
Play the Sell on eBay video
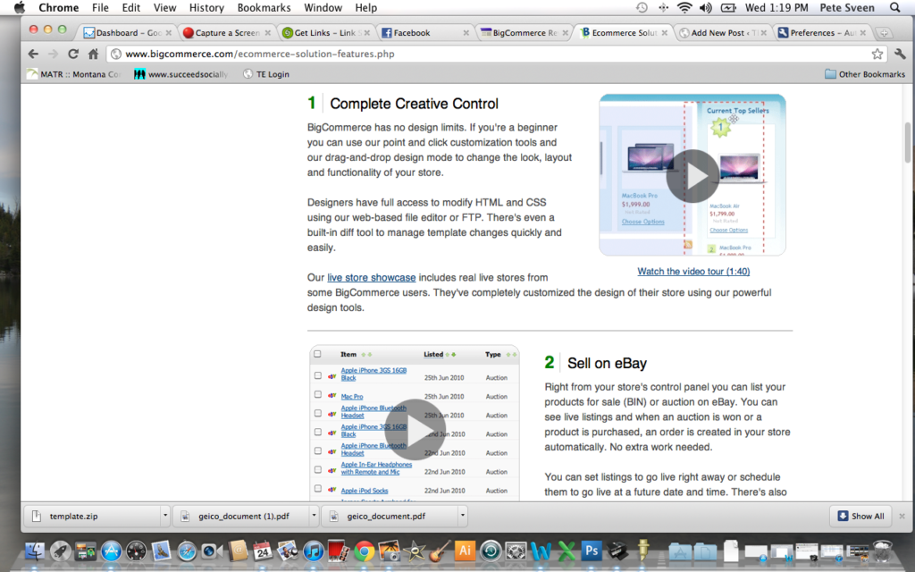[415, 430]
